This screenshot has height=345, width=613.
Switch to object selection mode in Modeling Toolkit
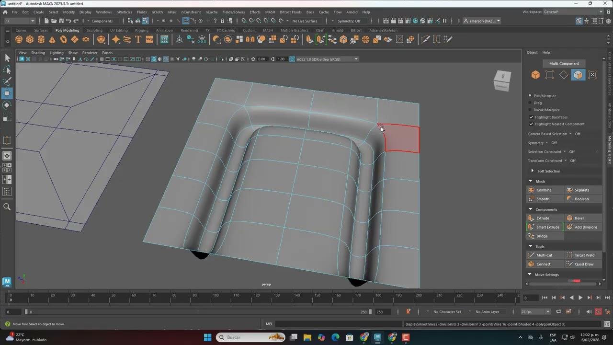coord(535,75)
